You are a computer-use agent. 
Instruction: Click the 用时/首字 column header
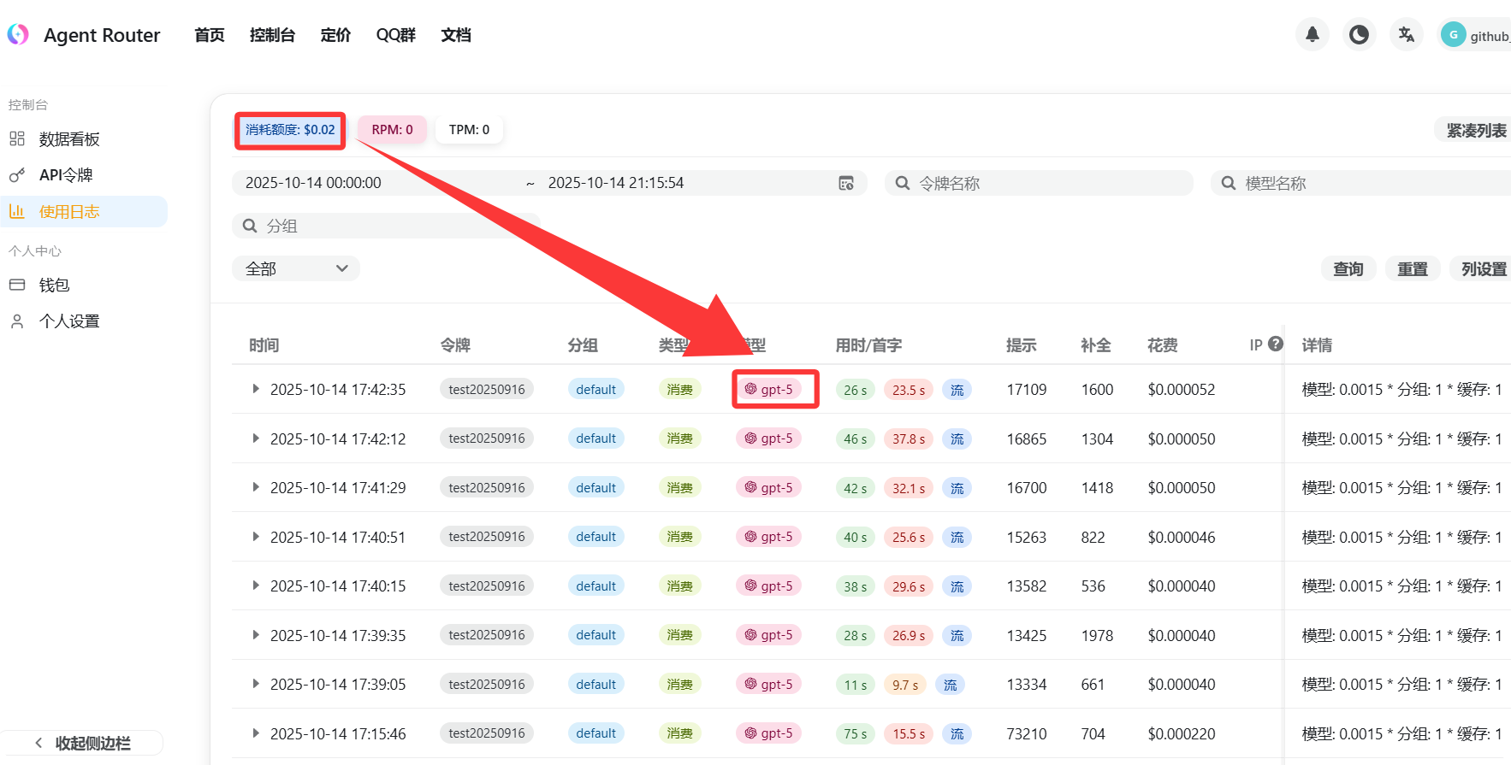(x=868, y=345)
